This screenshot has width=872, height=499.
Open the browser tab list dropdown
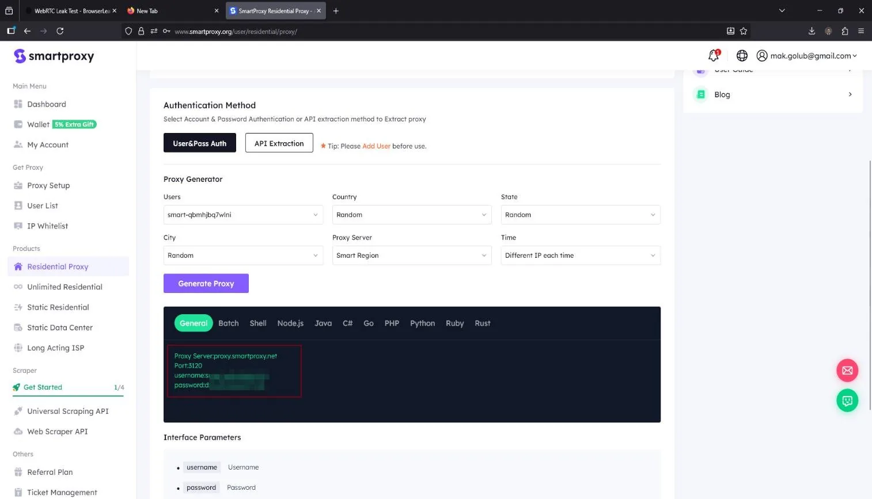pyautogui.click(x=782, y=10)
